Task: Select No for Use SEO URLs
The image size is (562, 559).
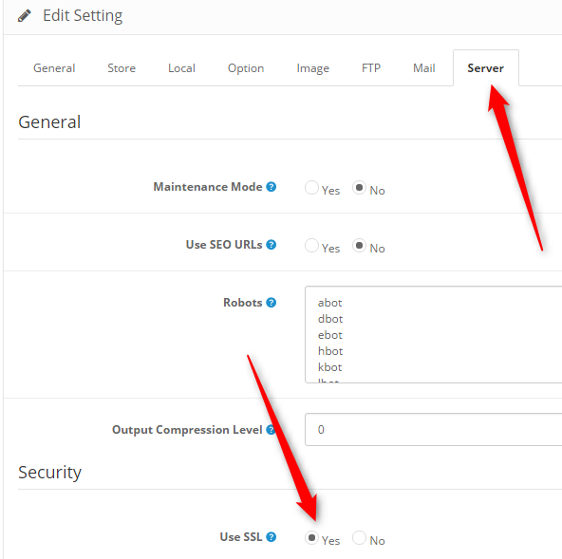Action: pos(359,246)
